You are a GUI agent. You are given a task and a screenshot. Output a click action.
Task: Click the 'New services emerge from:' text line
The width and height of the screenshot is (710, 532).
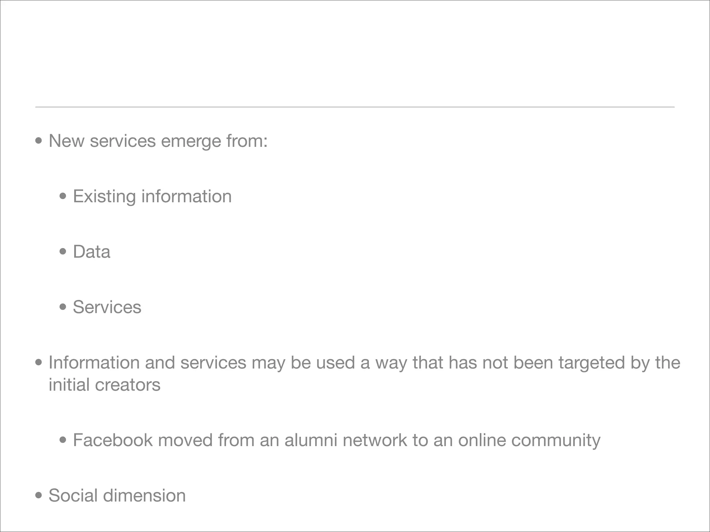[x=158, y=141]
